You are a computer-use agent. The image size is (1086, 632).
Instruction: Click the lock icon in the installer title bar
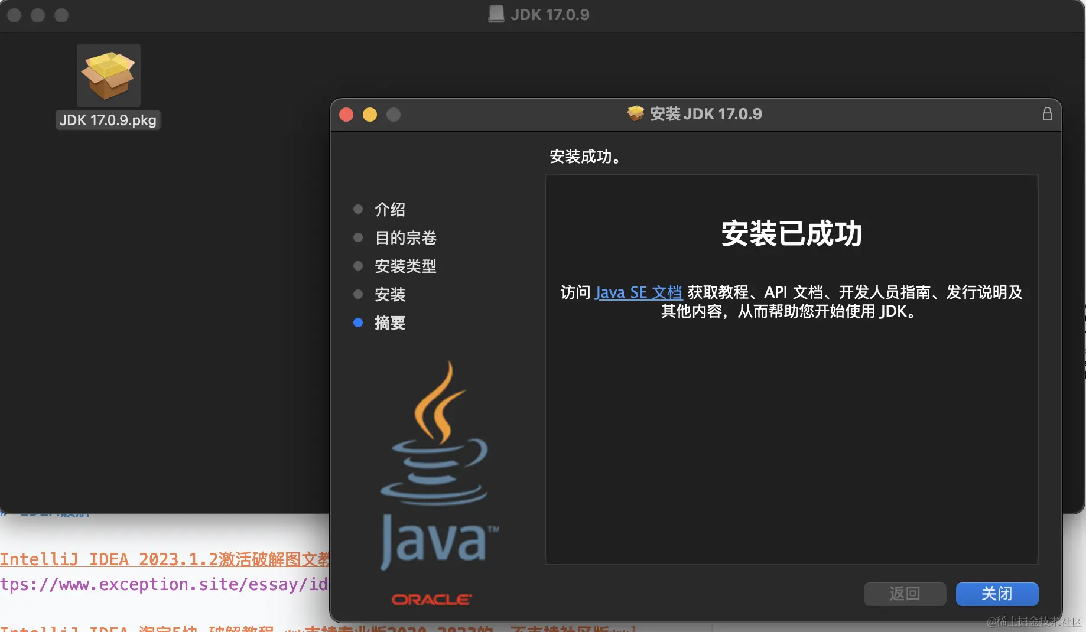[1047, 114]
